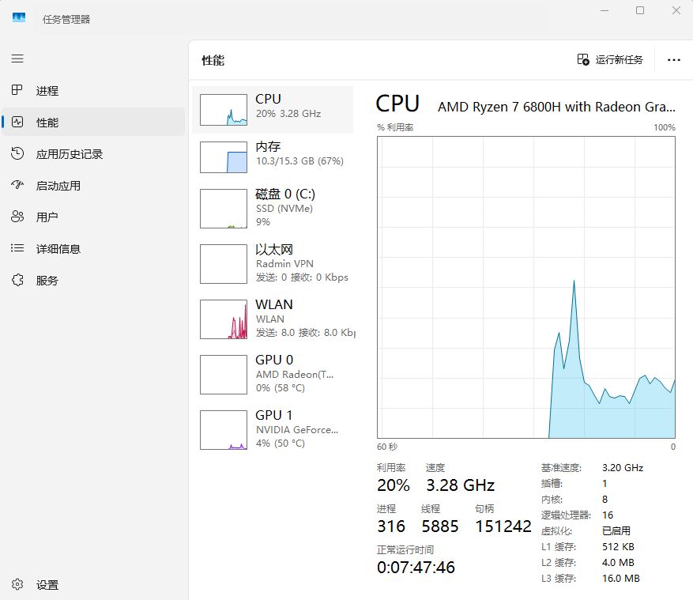Screen dimensions: 693x600
Task: Click the 用户 people icon
Action: [17, 217]
